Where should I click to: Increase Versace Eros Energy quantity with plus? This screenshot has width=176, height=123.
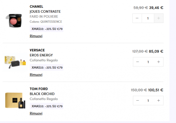pyautogui.click(x=159, y=62)
